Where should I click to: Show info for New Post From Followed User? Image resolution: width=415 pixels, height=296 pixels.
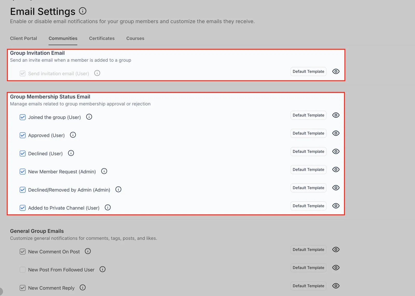(x=103, y=269)
